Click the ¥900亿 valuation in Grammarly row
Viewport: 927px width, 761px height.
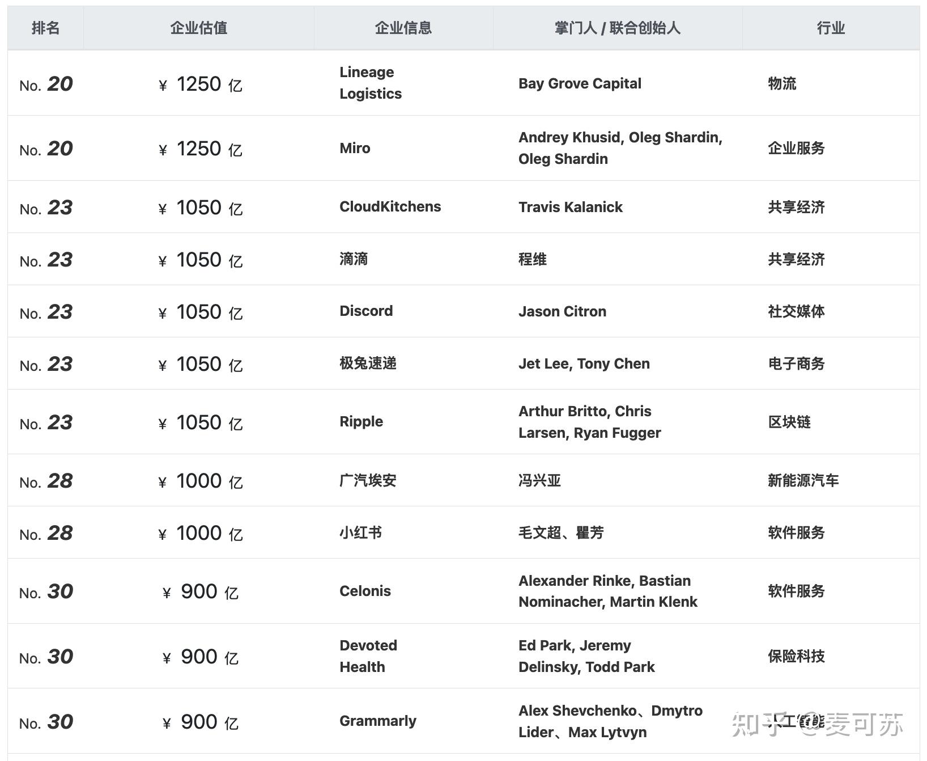click(201, 722)
